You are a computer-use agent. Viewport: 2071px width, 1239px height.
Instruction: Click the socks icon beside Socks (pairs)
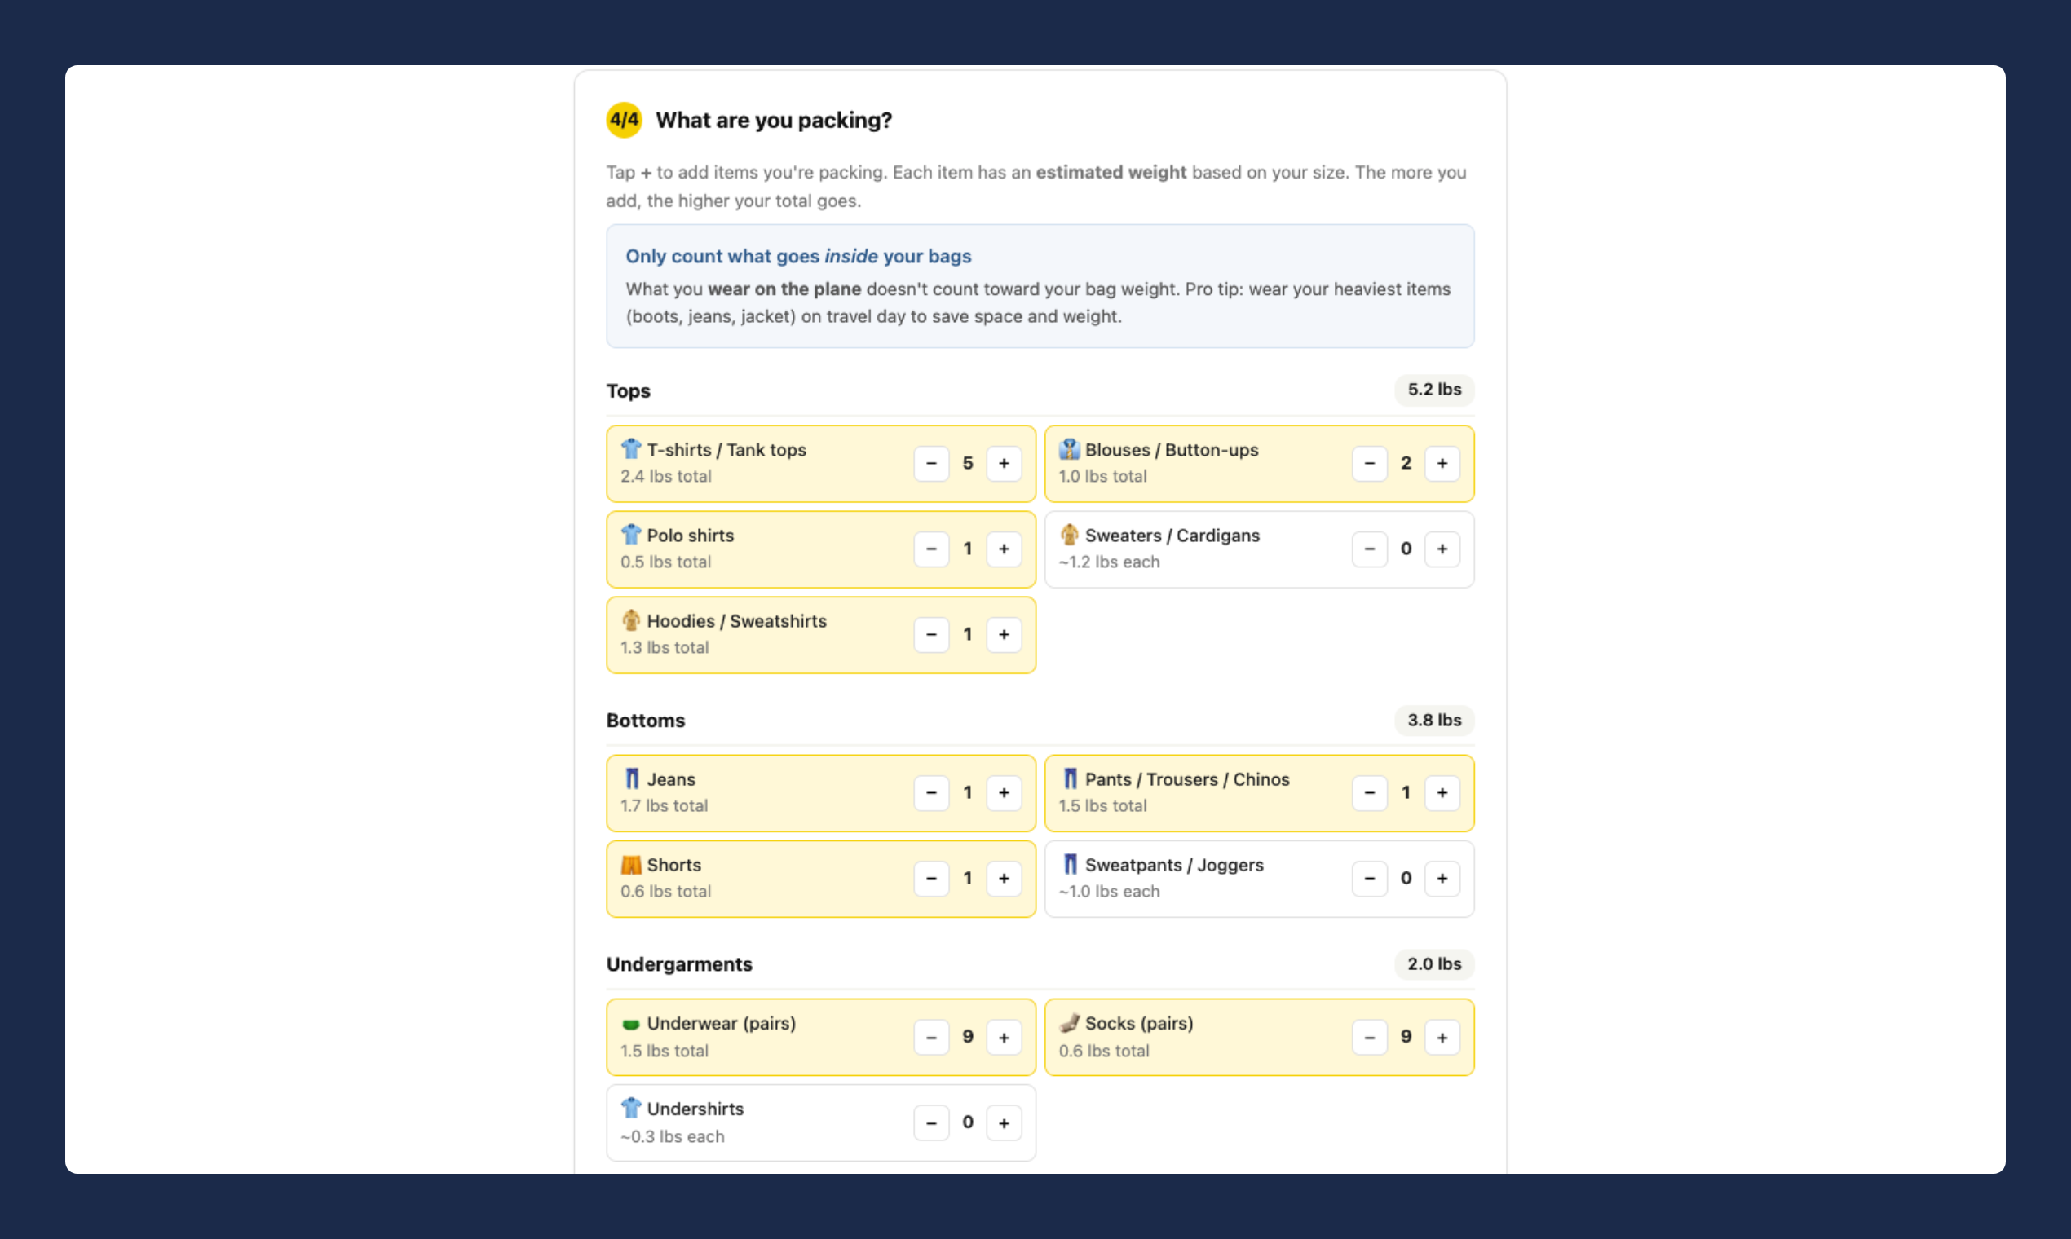pyautogui.click(x=1070, y=1023)
